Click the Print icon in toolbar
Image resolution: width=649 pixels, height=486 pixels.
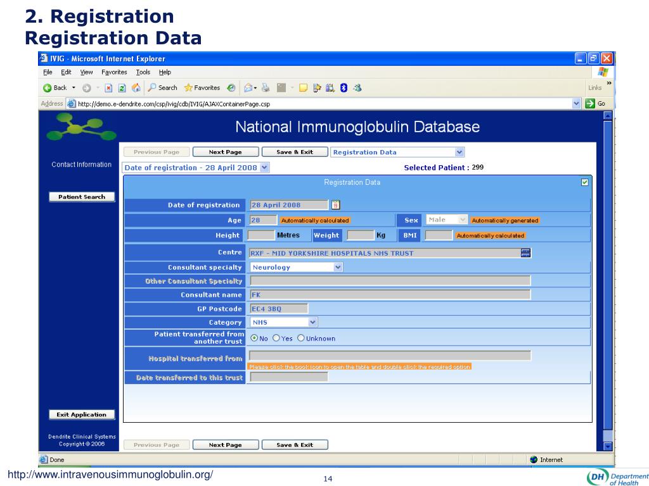click(x=266, y=87)
